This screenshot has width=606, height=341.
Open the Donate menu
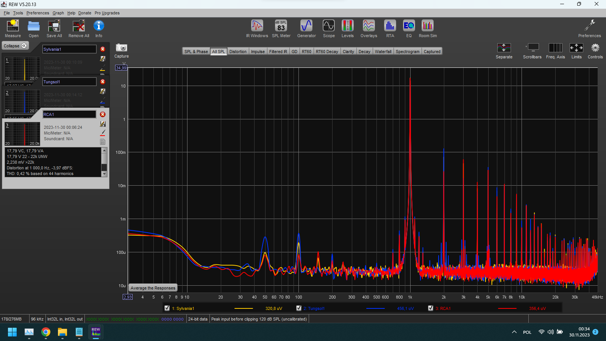[x=85, y=13]
